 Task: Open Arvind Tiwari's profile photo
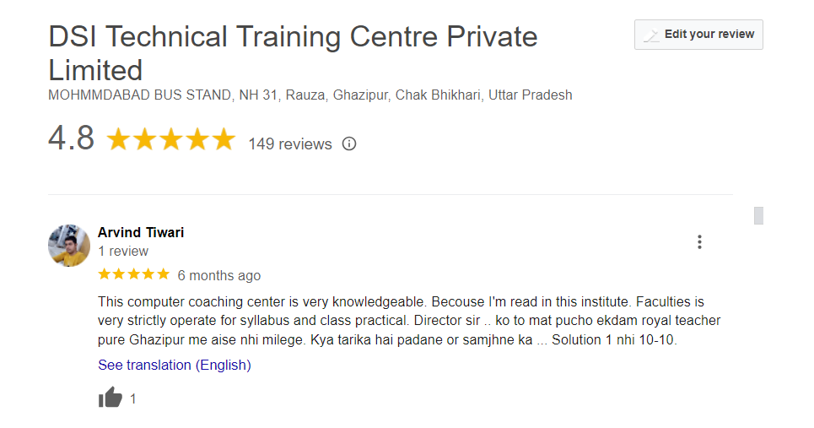69,246
